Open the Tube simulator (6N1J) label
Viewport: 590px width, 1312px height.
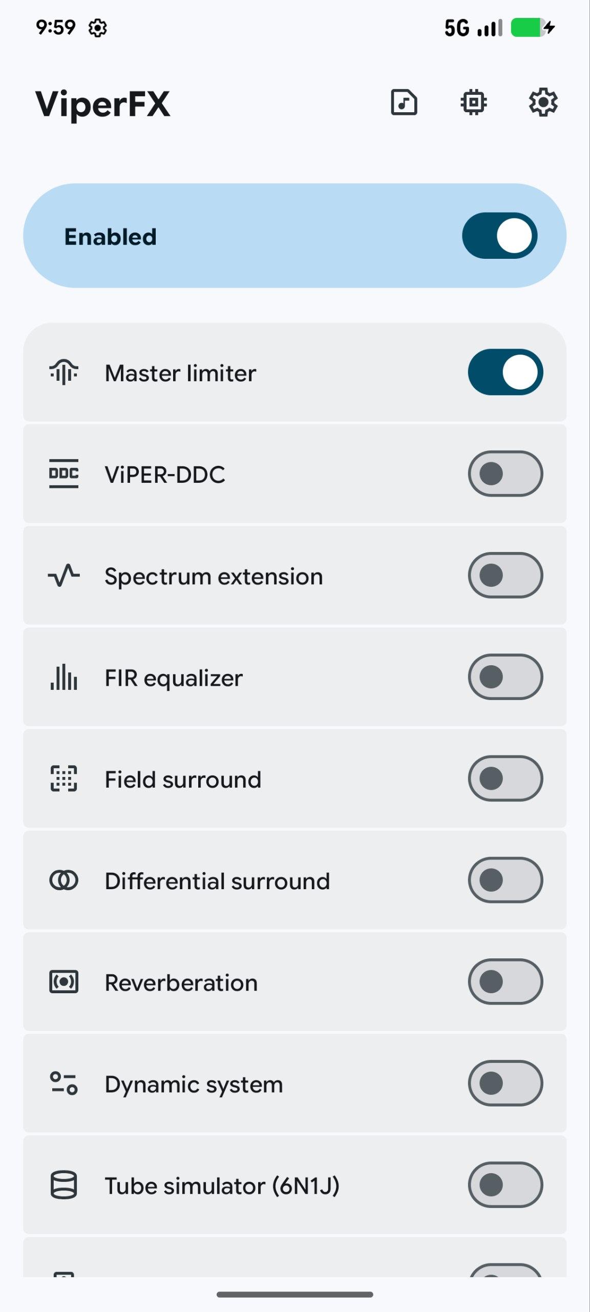coord(222,1185)
